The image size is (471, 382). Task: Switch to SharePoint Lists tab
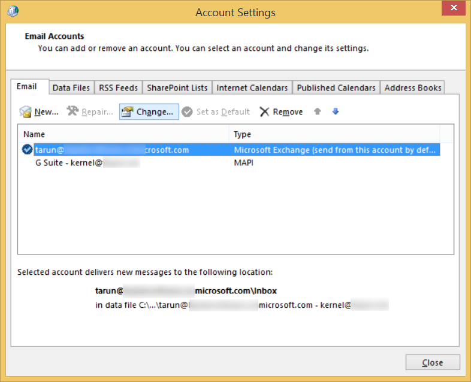[177, 87]
